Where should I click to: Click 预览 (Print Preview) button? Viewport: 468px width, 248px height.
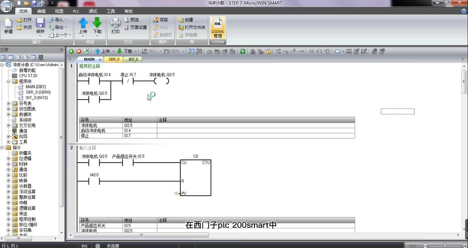tap(131, 20)
